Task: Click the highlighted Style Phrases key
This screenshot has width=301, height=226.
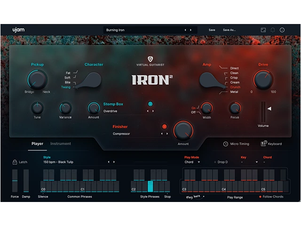Action: coord(150,186)
